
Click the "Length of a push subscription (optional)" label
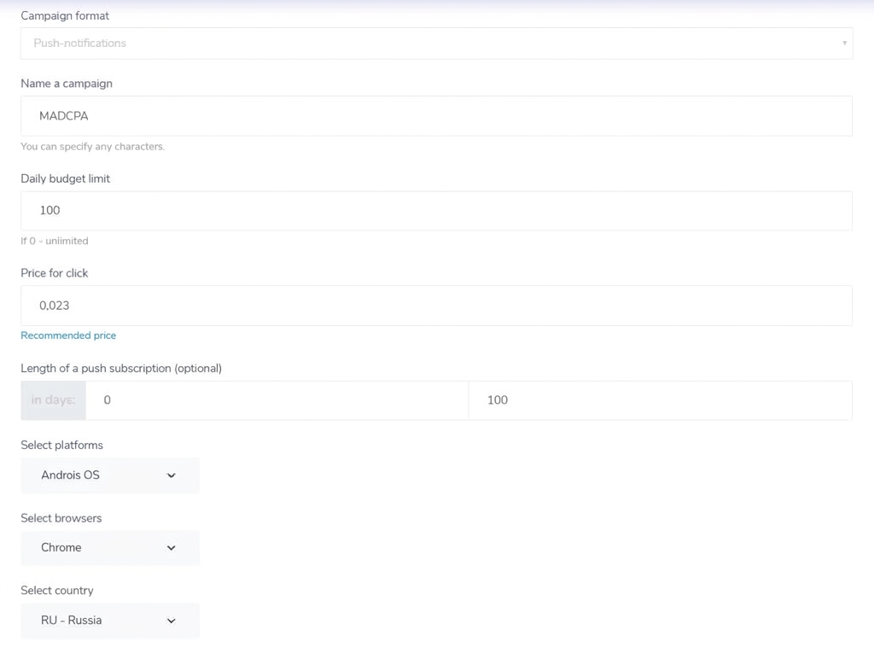click(x=121, y=368)
